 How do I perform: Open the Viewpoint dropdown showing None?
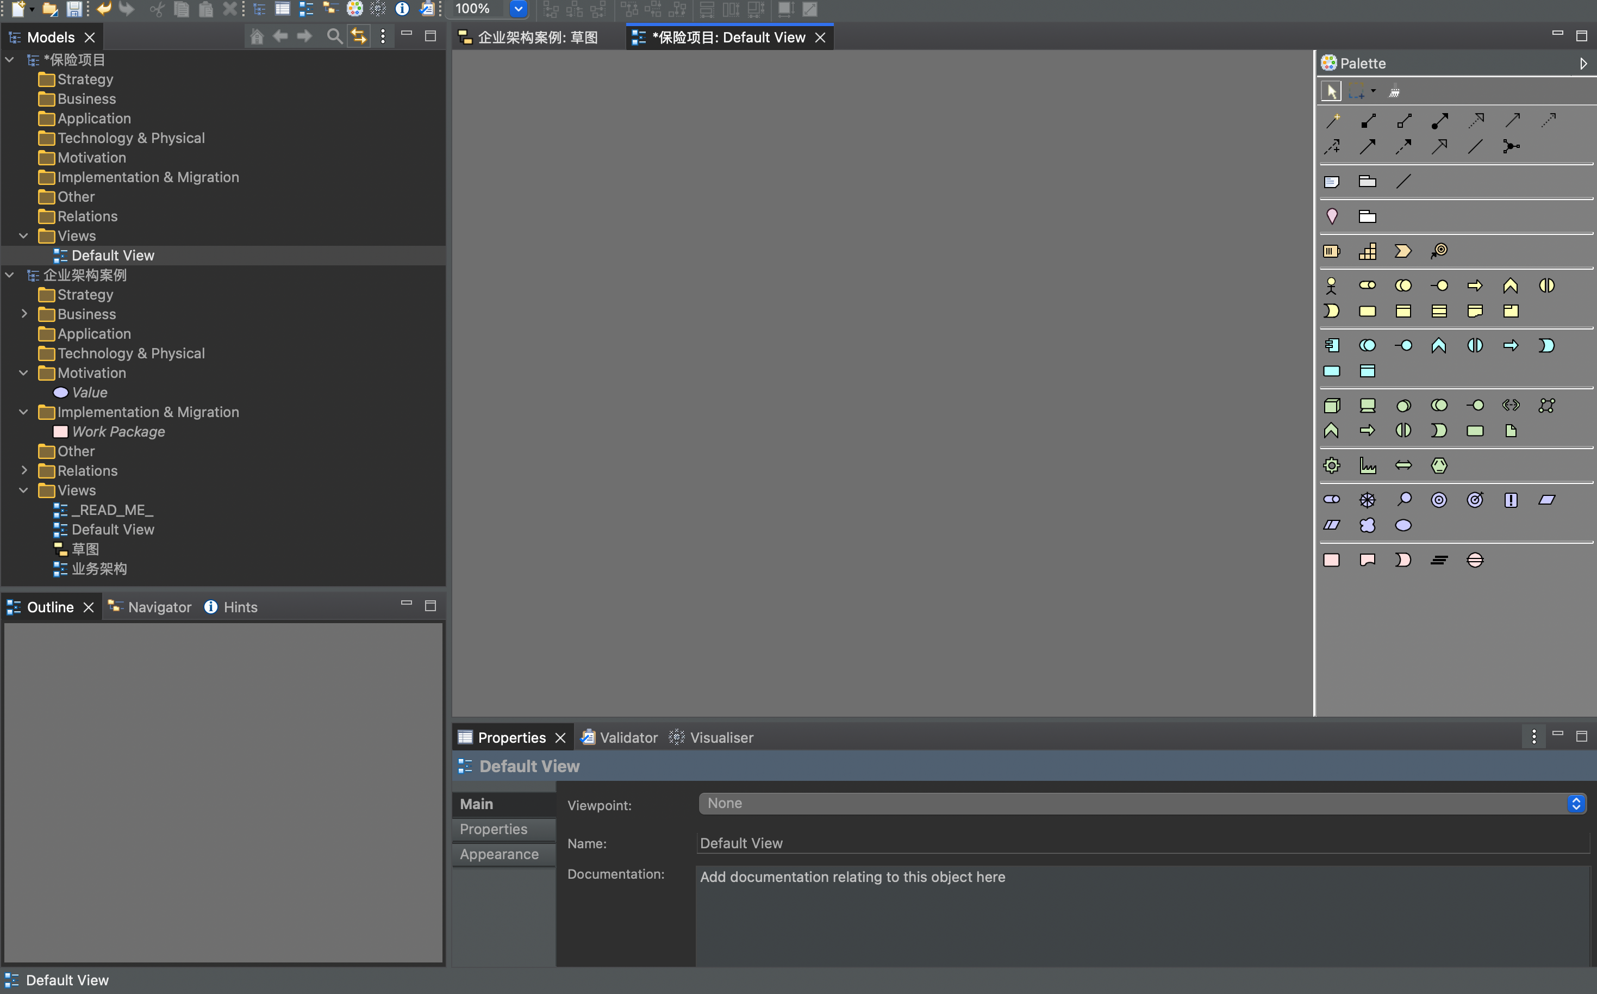[x=1142, y=803]
